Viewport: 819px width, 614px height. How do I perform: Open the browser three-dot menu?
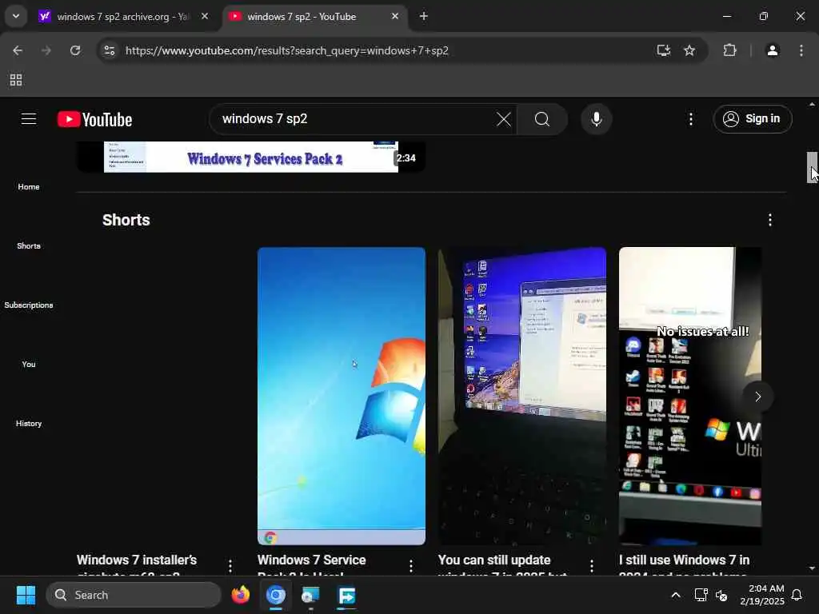tap(801, 50)
